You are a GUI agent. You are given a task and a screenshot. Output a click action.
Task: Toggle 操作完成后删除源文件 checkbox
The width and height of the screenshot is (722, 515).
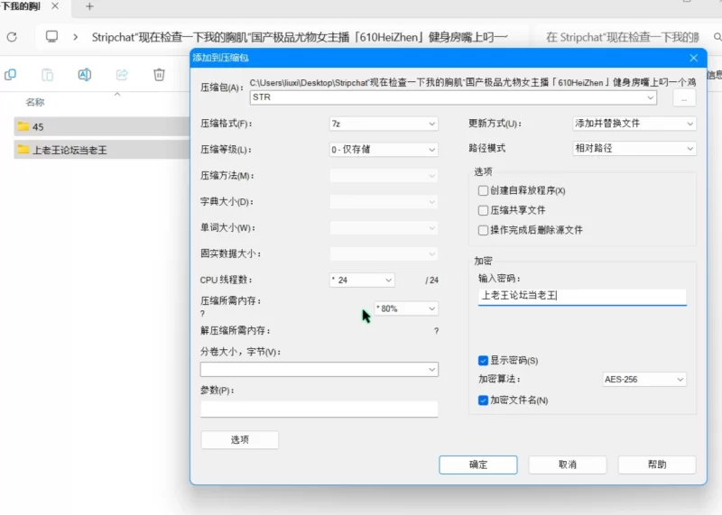coord(483,230)
